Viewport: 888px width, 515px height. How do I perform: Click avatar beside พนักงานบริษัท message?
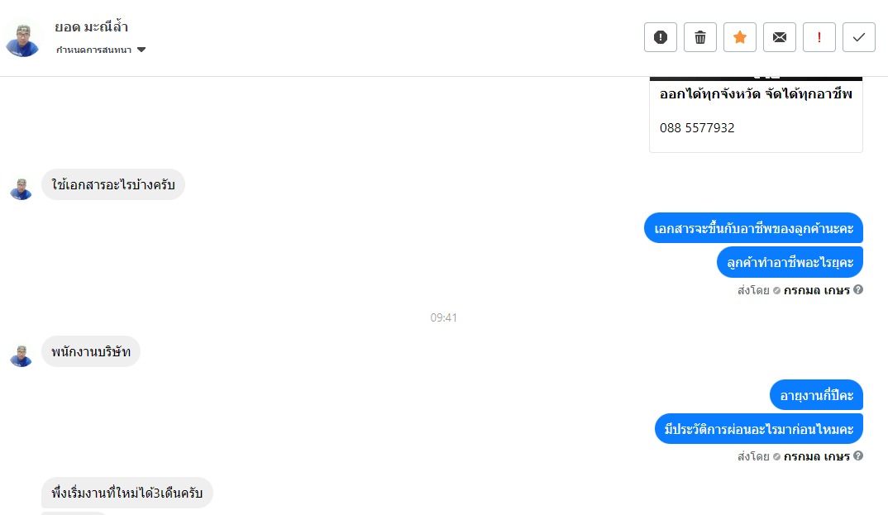(21, 356)
